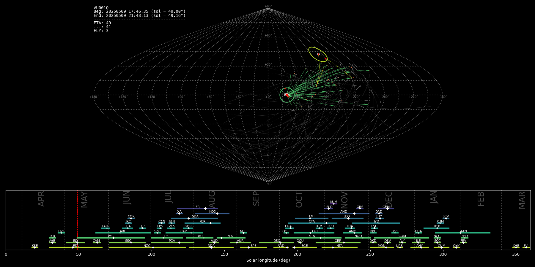Click the HVI shower label in the timeline

coord(61,231)
